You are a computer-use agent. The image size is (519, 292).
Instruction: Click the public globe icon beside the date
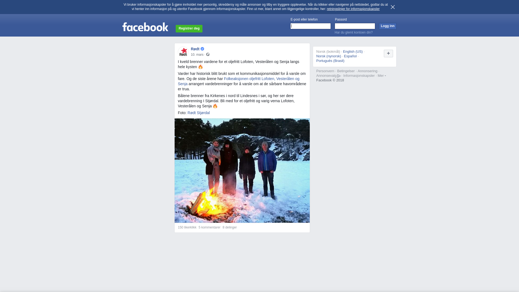click(x=208, y=55)
